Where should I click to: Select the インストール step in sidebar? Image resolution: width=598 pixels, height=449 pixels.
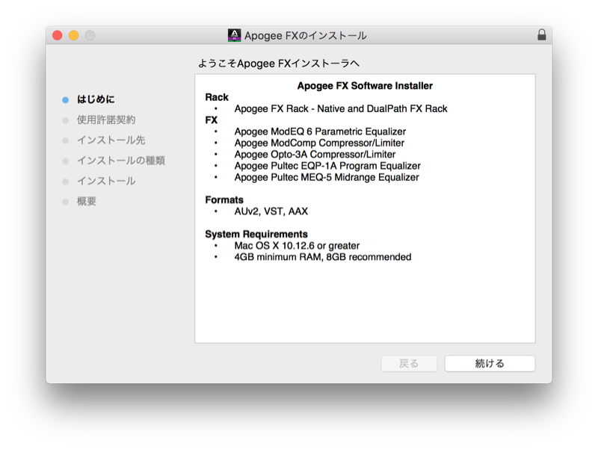[106, 181]
